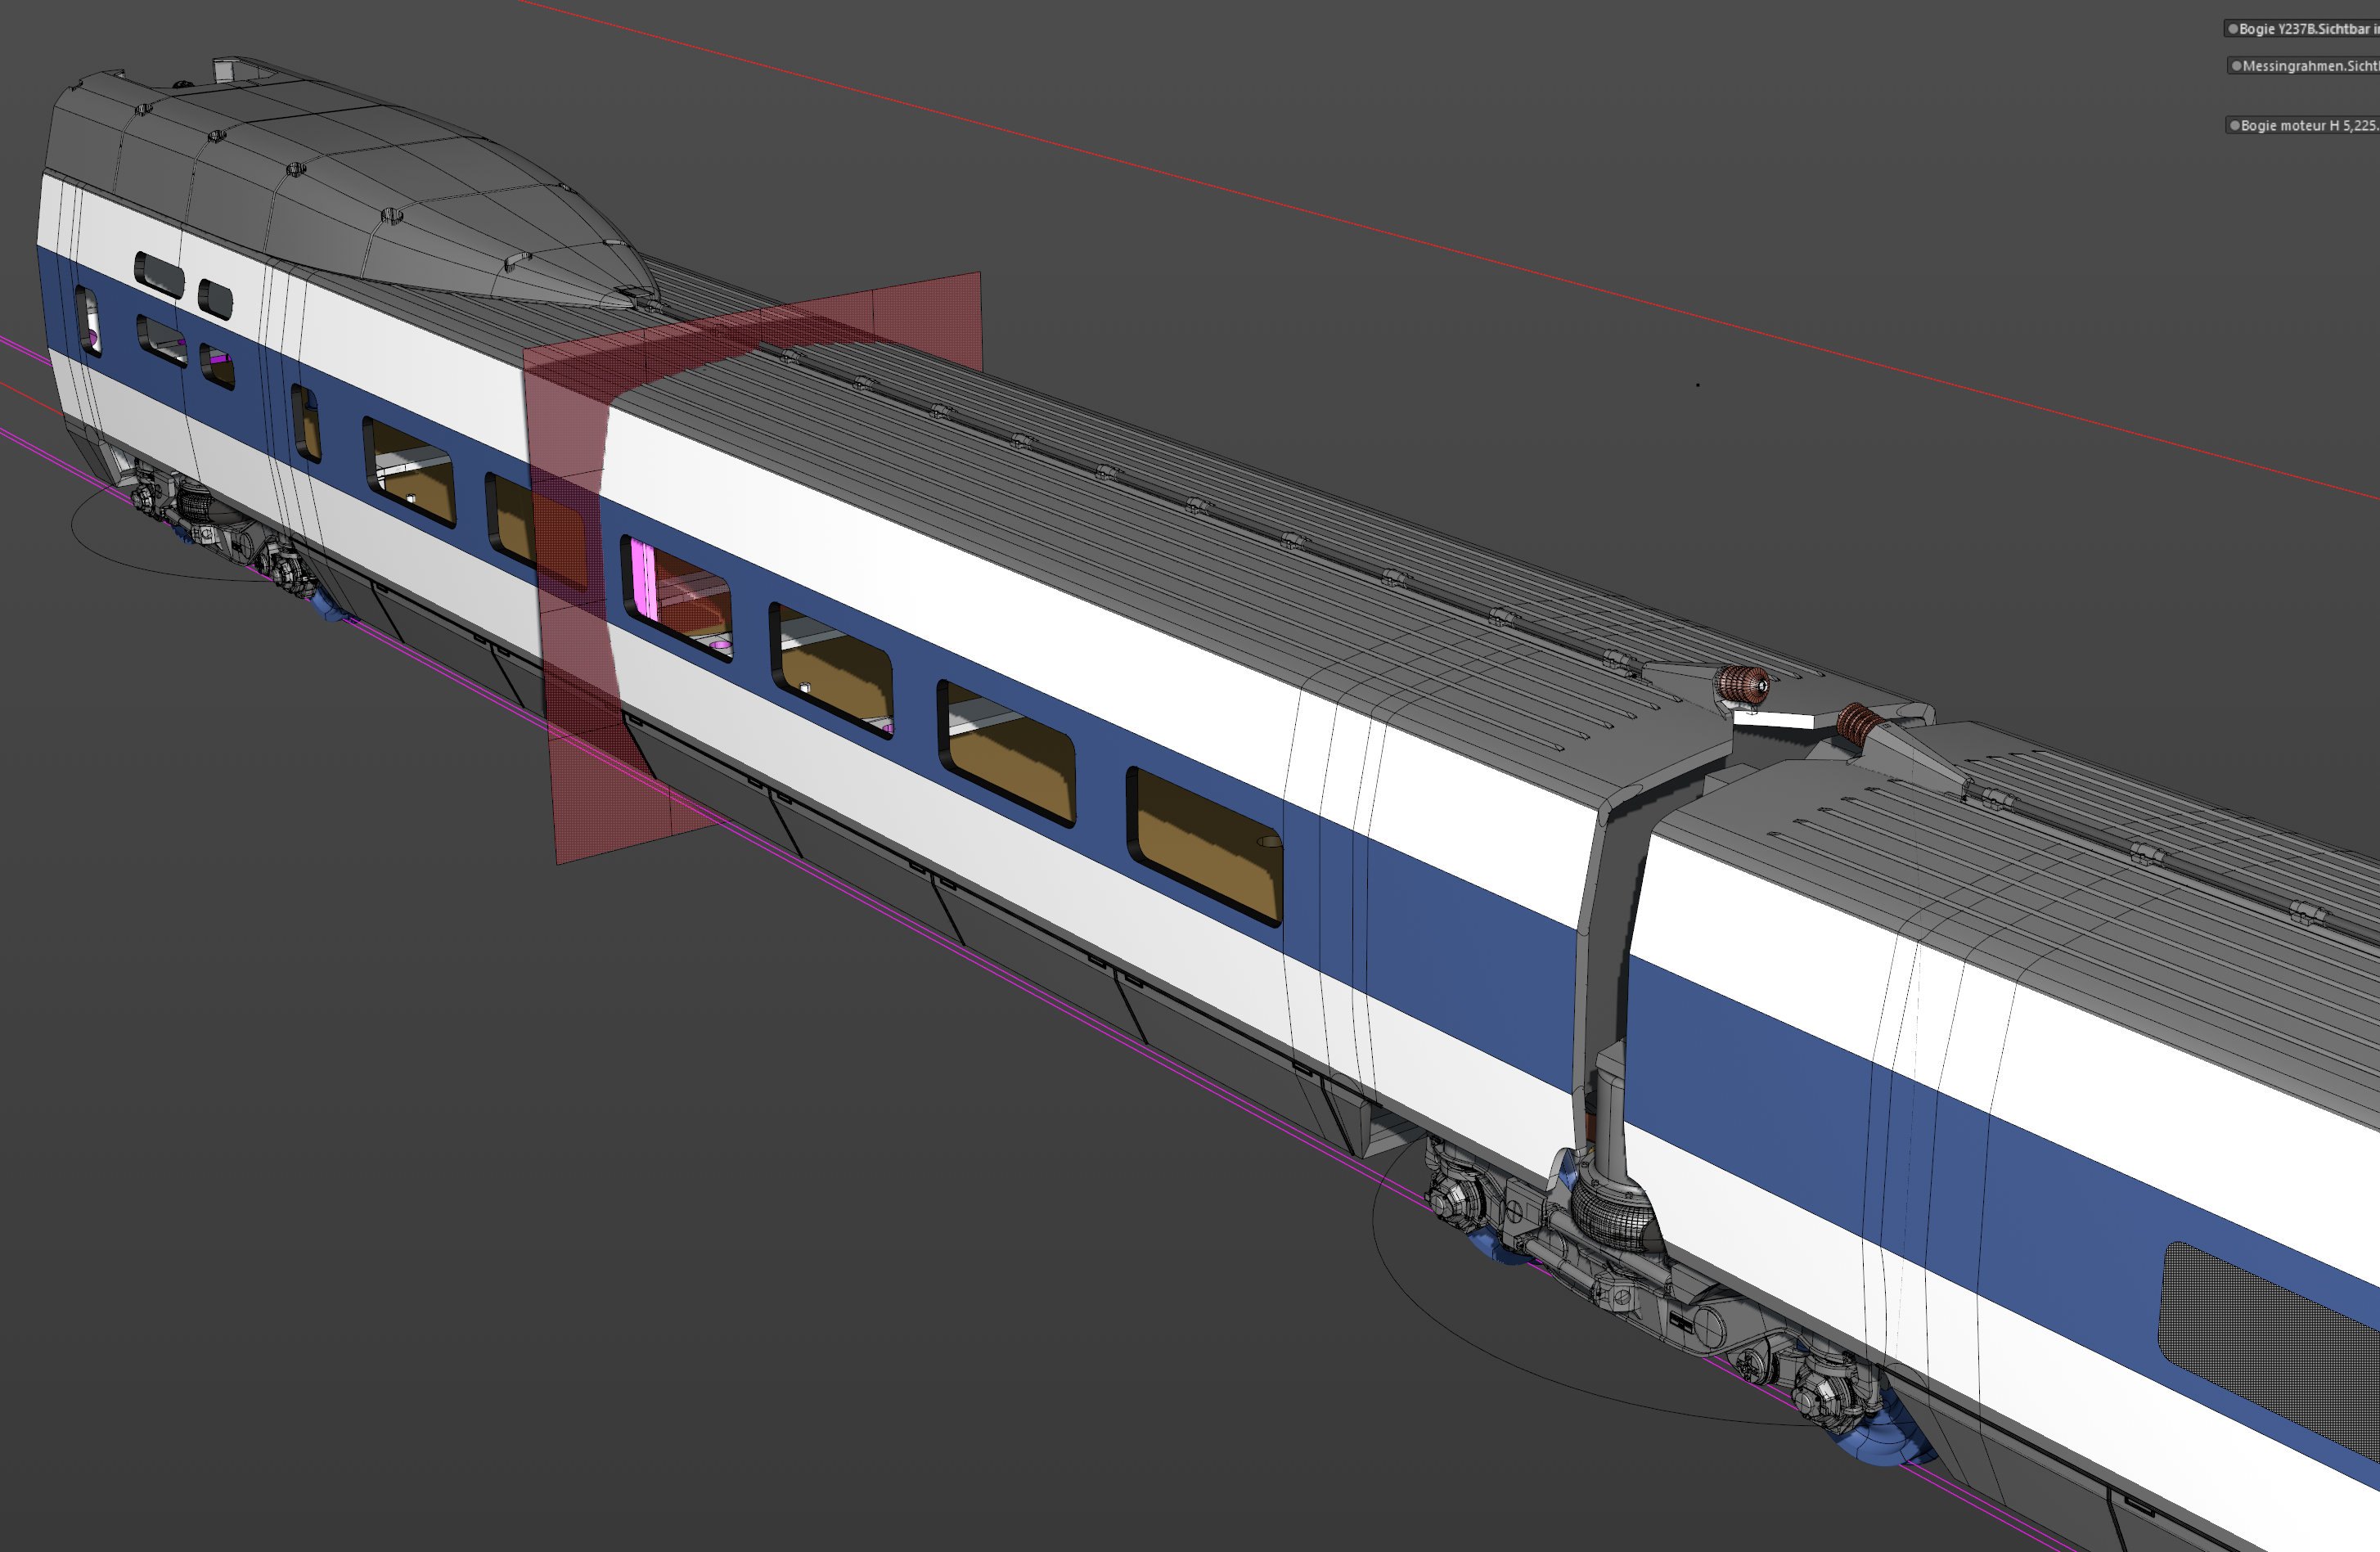The height and width of the screenshot is (1552, 2380).
Task: Click the Bogie moteur H 5,225 label
Action: (2310, 125)
